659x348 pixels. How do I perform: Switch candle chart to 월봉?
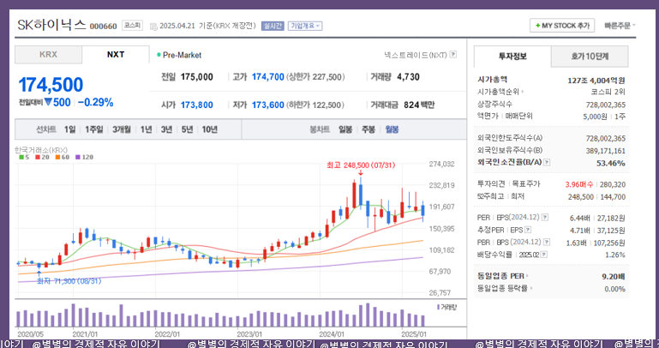[x=392, y=129]
